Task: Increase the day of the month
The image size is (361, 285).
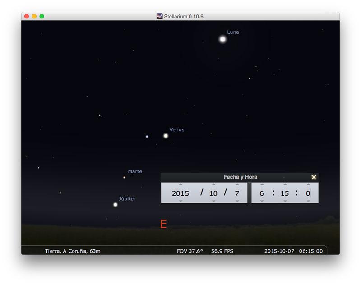Action: point(237,185)
